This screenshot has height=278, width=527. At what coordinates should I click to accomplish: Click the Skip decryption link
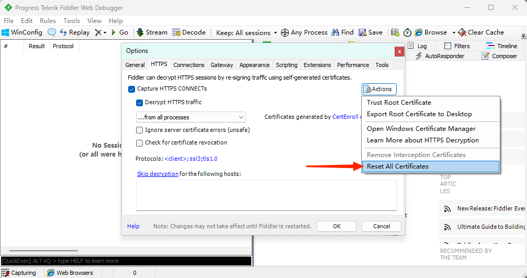pos(158,174)
